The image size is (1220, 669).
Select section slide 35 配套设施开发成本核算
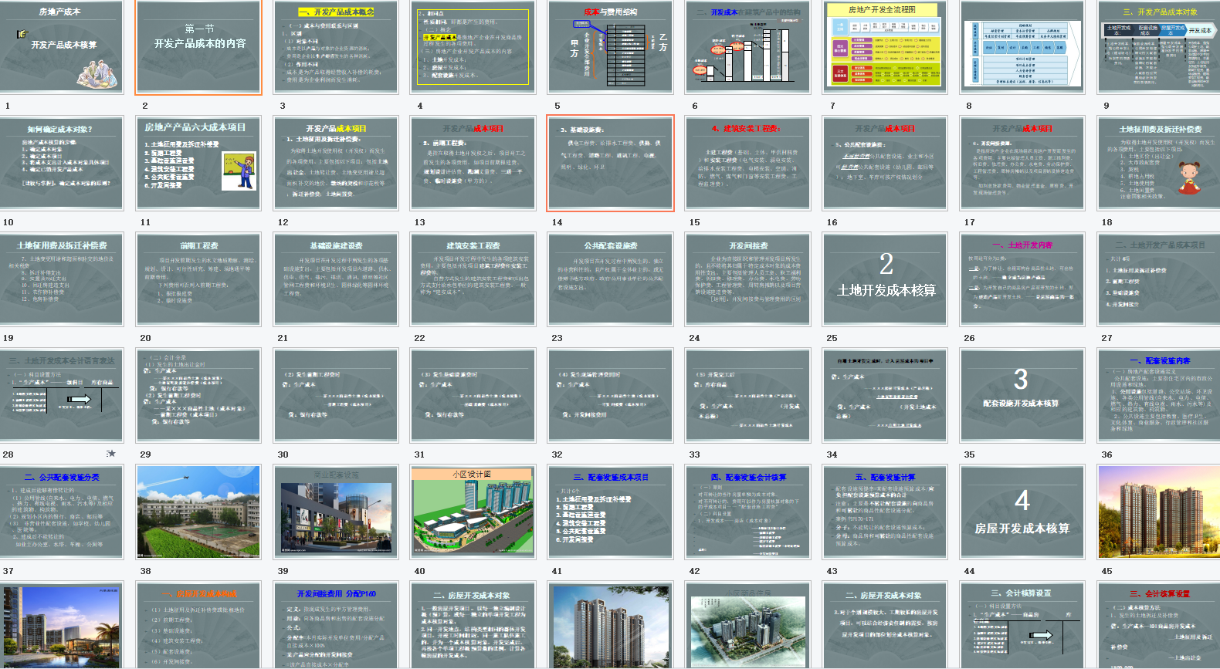[x=1023, y=395]
